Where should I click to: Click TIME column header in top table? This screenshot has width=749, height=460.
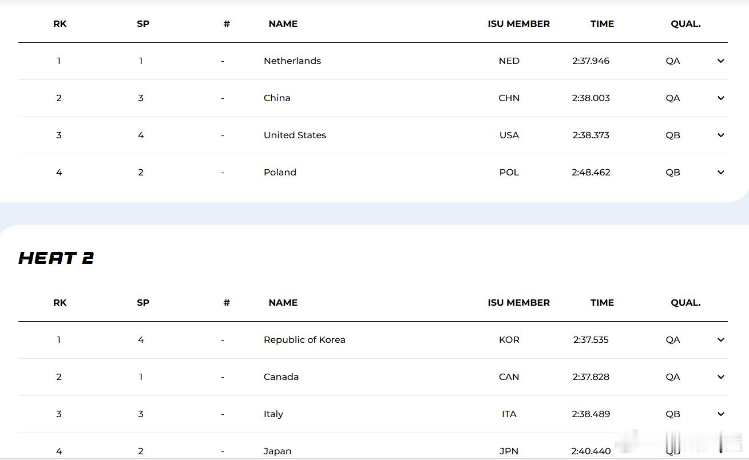pos(602,24)
